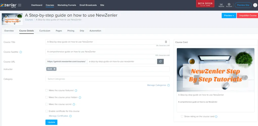Viewport: 258px width, 126px height.
Task: Toggle Make the course price hidden
Action: [x=47, y=97]
